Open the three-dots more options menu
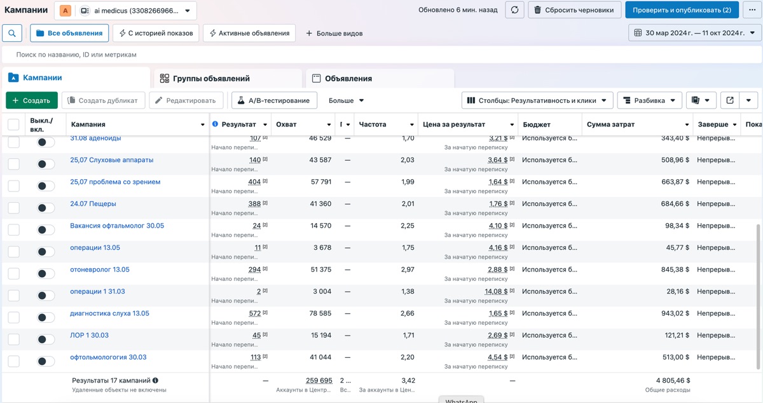This screenshot has height=403, width=763. 752,10
